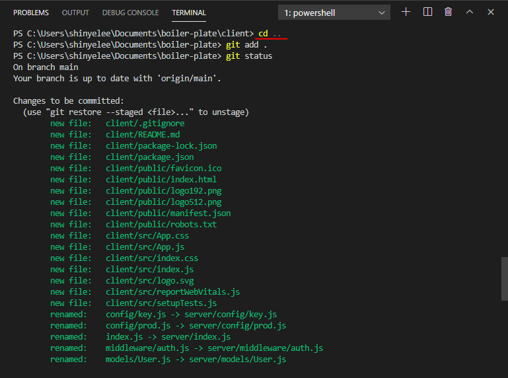Click the 'git restore --staged' hint line
The height and width of the screenshot is (378, 508).
point(135,112)
